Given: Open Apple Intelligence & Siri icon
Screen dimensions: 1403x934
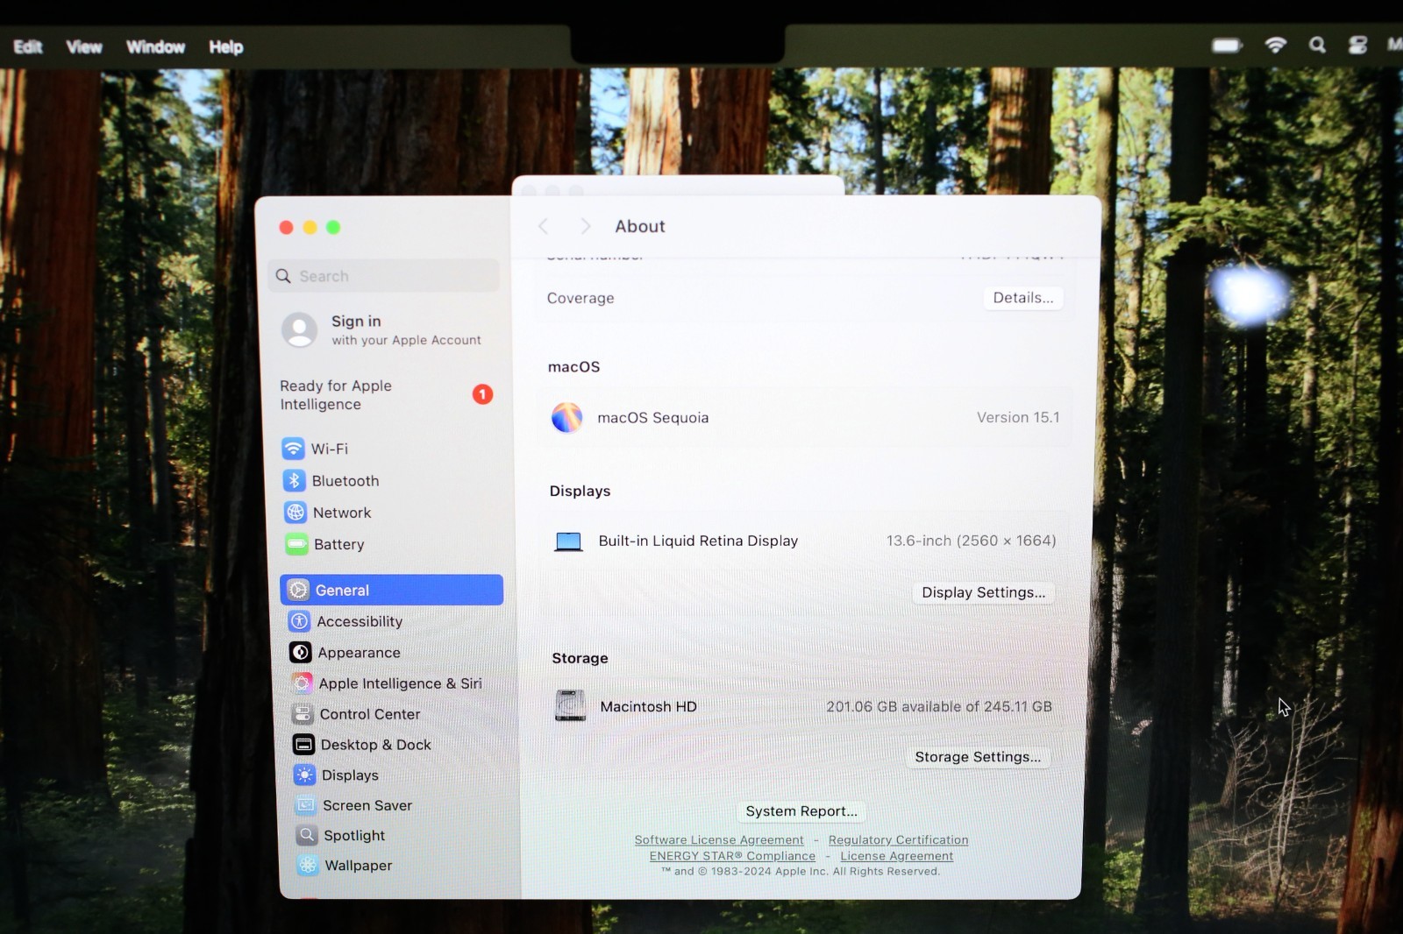Looking at the screenshot, I should point(302,683).
